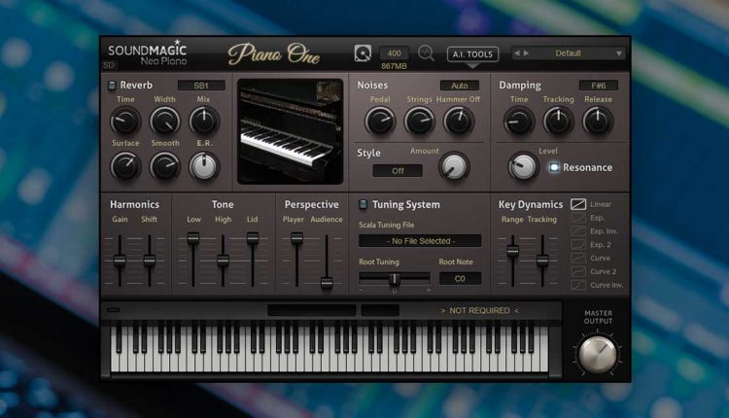The image size is (729, 418).
Task: Click the waveform analyzer magnifier icon
Action: 426,53
